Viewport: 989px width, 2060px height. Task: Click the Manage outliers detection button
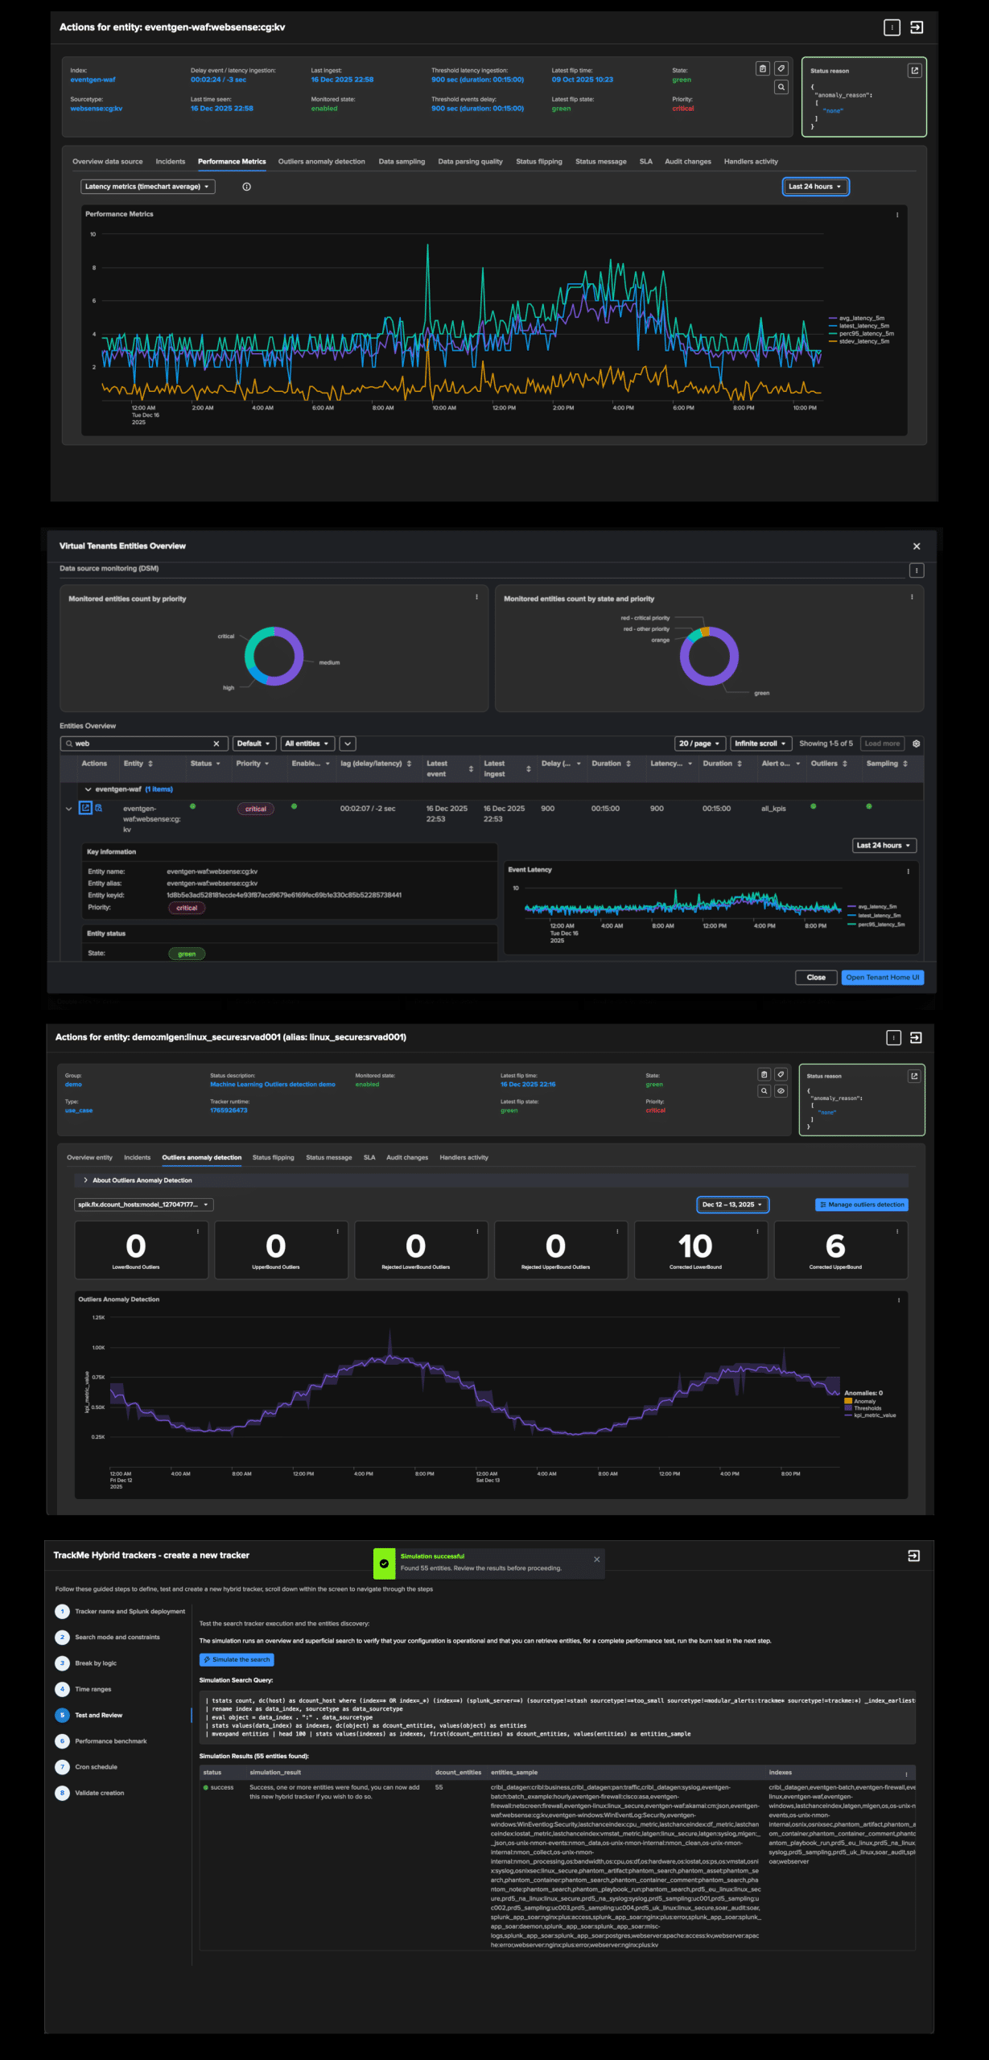[862, 1205]
